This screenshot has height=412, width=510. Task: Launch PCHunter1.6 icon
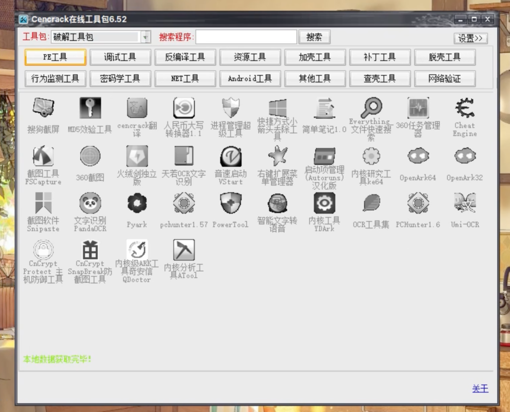[x=418, y=203]
